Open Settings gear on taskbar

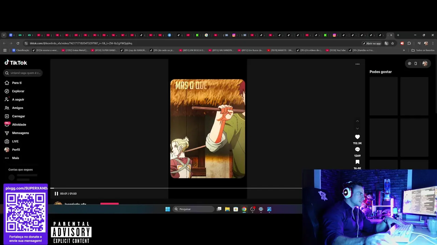point(261,209)
